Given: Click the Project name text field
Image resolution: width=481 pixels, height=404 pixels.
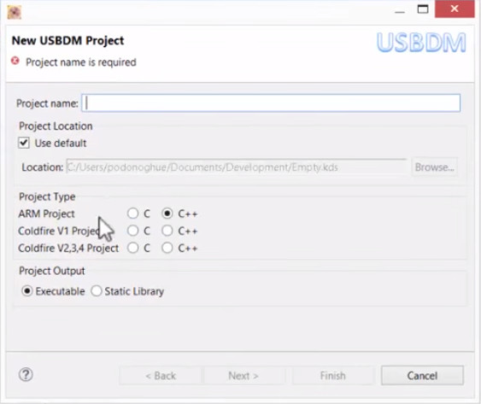Looking at the screenshot, I should (x=271, y=103).
